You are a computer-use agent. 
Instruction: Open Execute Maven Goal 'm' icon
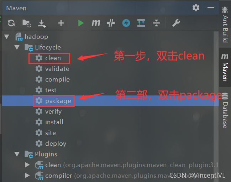point(96,23)
